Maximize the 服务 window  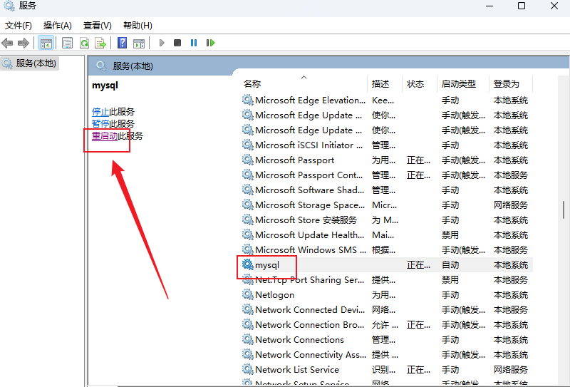click(x=522, y=6)
